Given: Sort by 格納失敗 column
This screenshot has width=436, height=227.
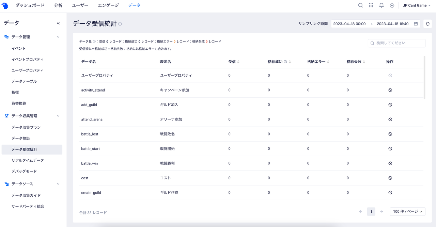Looking at the screenshot, I should click(364, 62).
